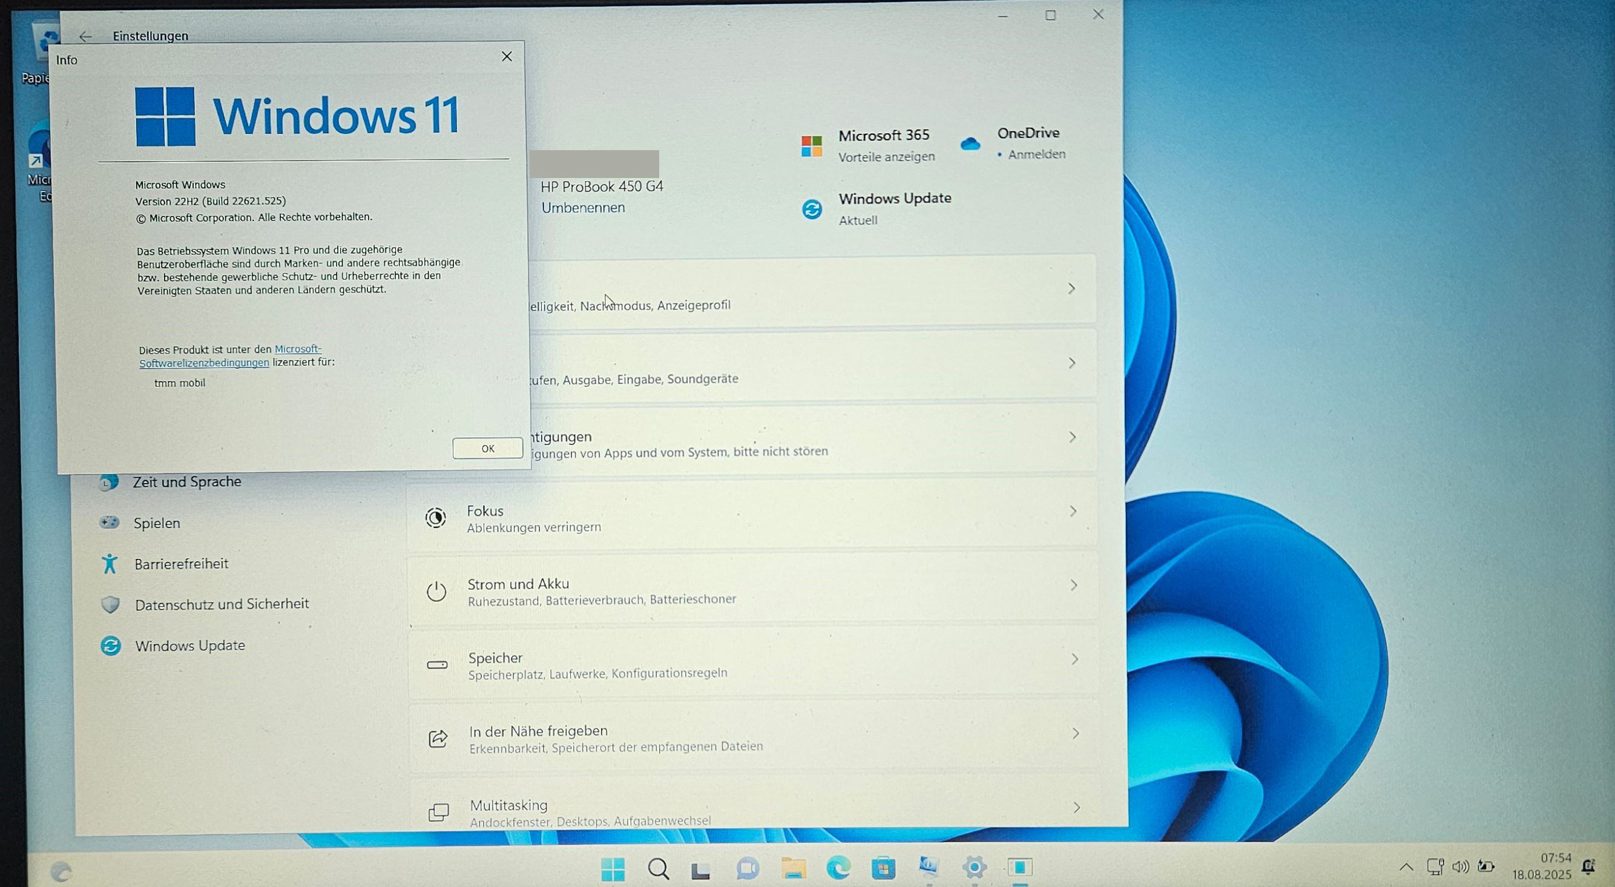Select Spielen in the sidebar

[156, 523]
